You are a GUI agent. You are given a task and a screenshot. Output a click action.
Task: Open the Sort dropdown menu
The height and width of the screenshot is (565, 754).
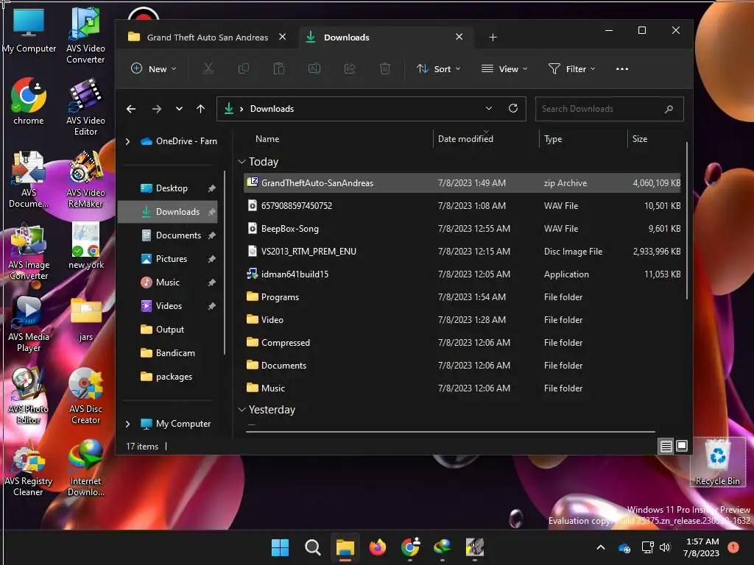(x=439, y=68)
